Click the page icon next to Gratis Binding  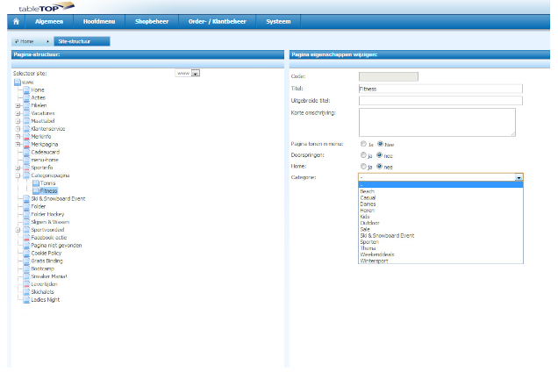tap(26, 261)
